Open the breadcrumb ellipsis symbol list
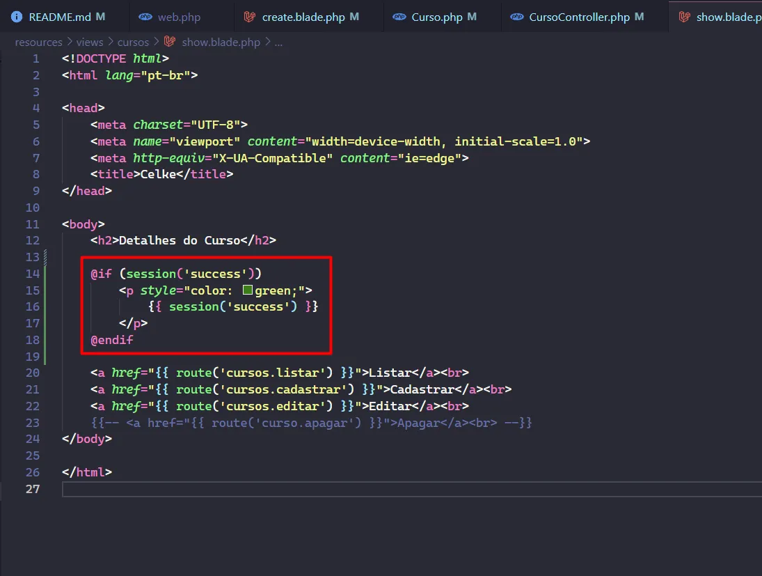 click(x=278, y=42)
